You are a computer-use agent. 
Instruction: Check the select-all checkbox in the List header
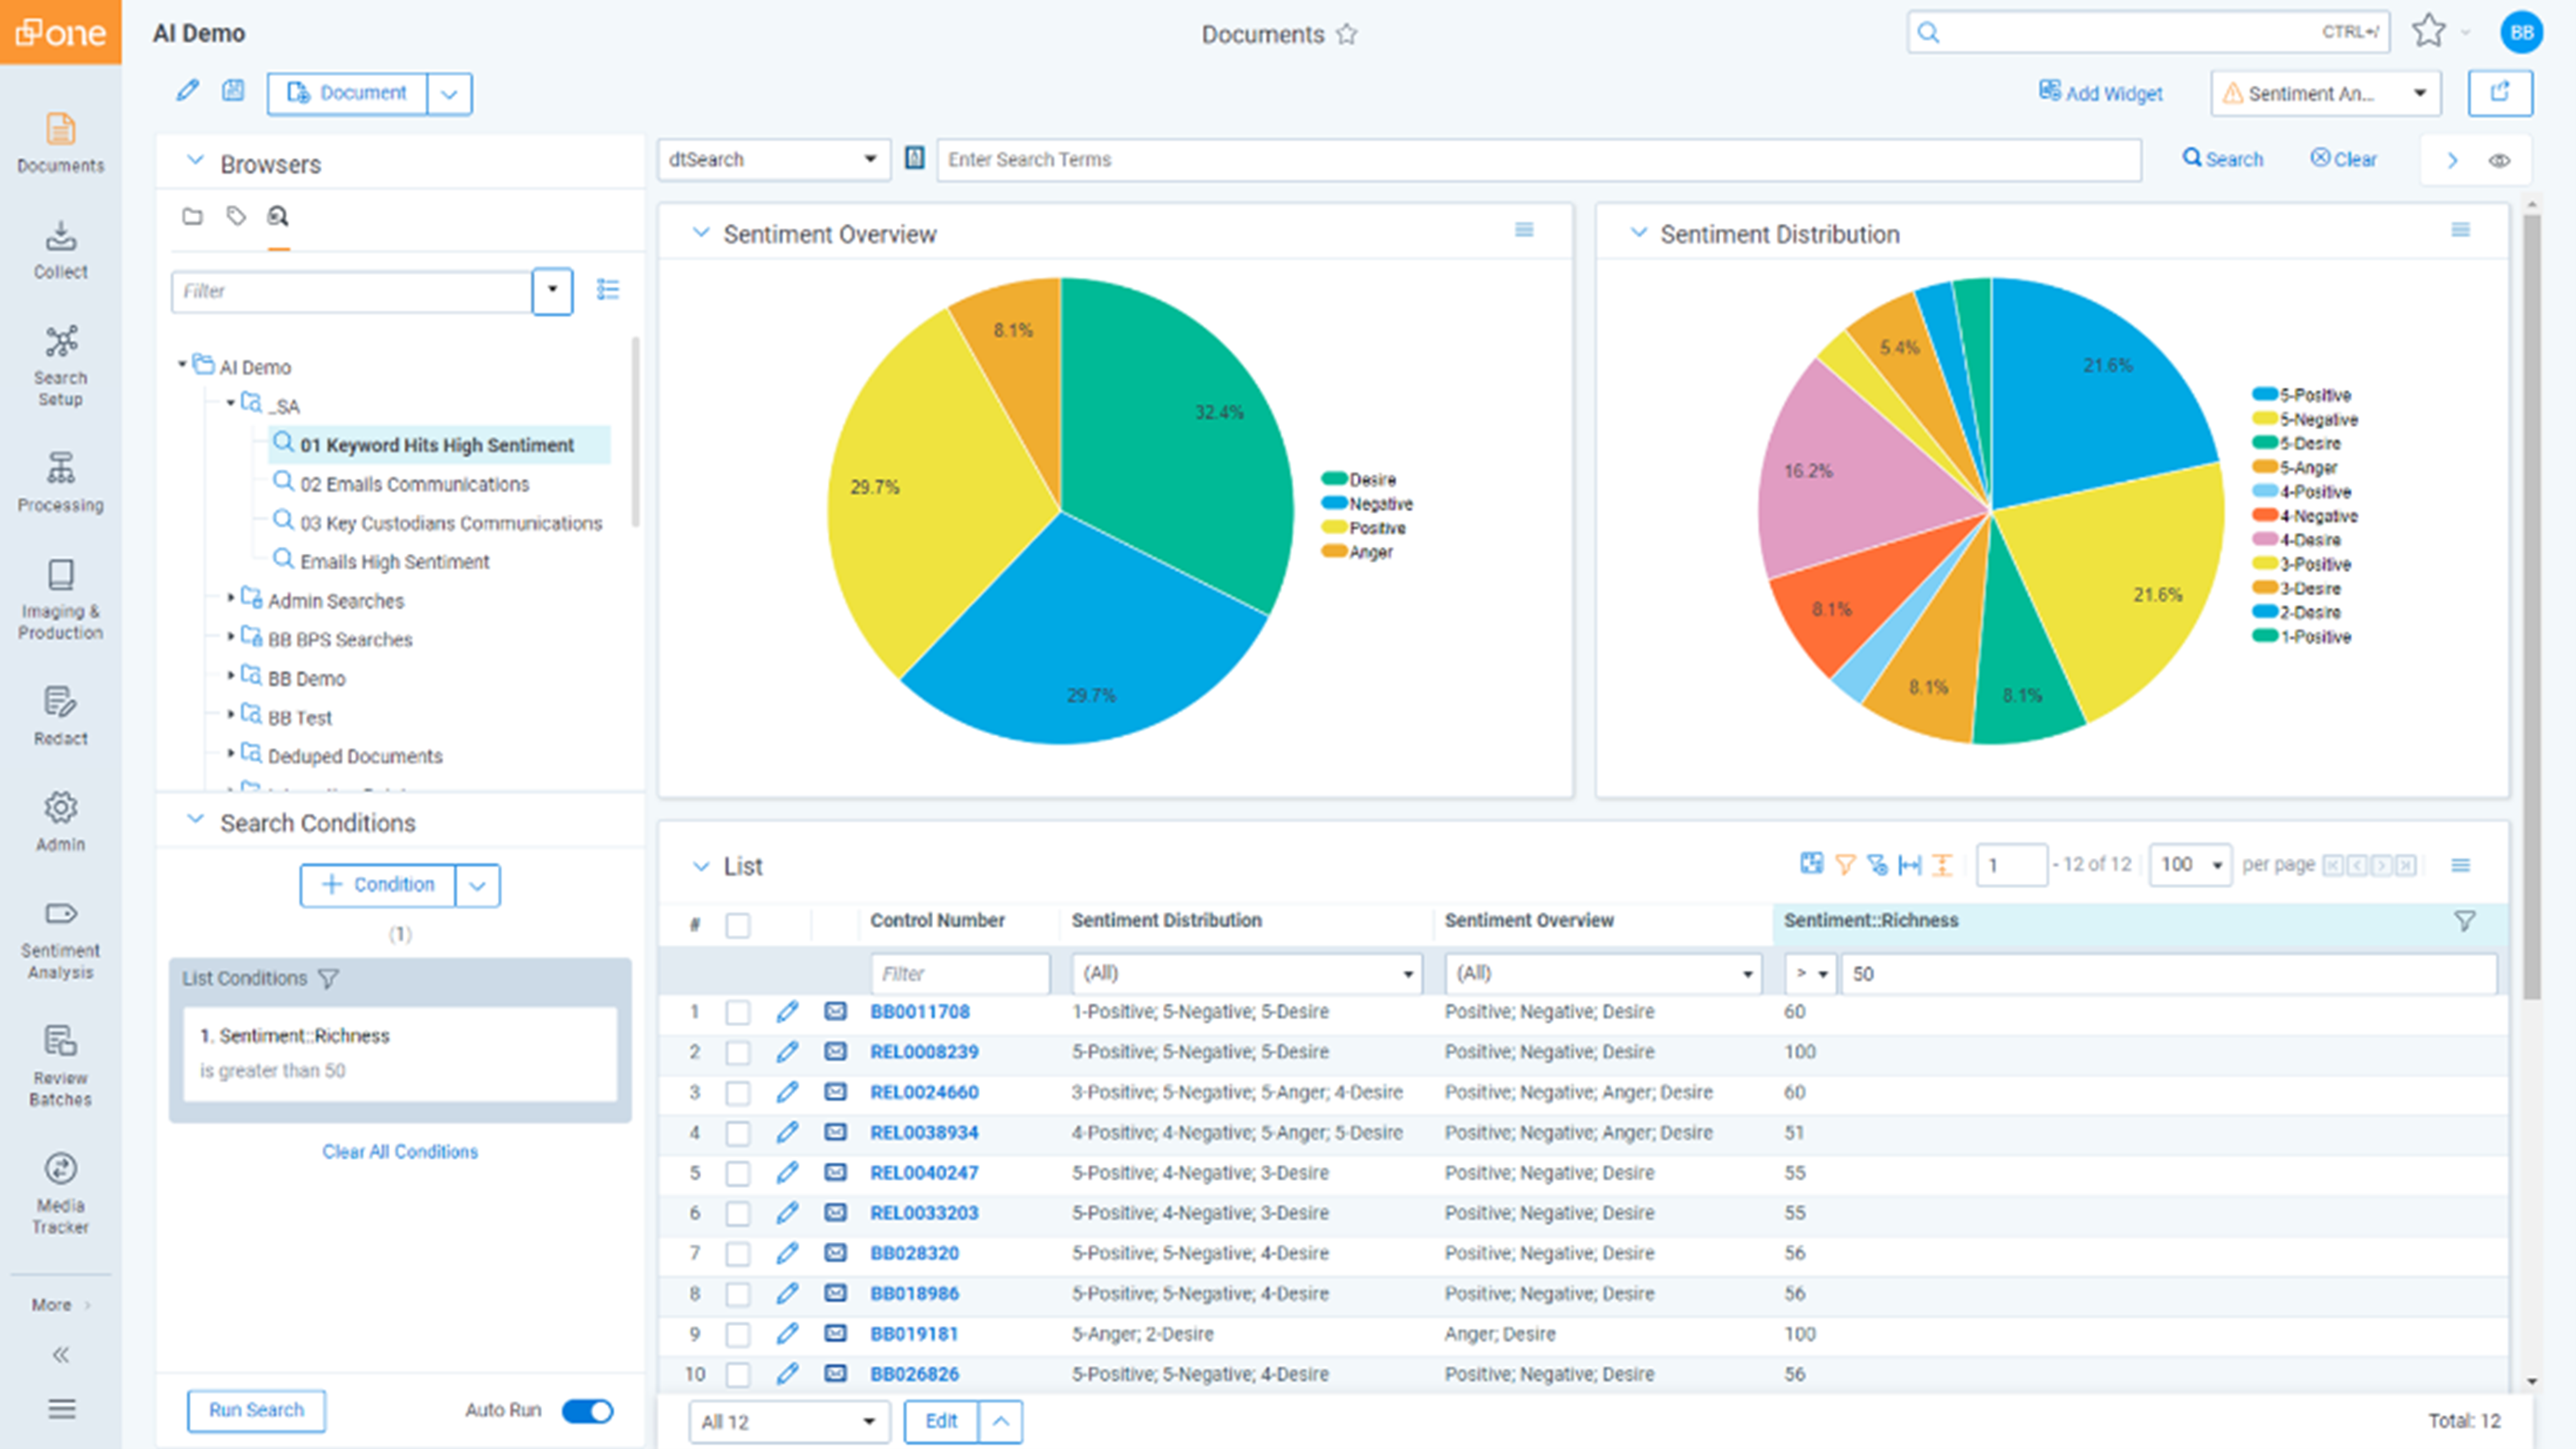tap(738, 925)
